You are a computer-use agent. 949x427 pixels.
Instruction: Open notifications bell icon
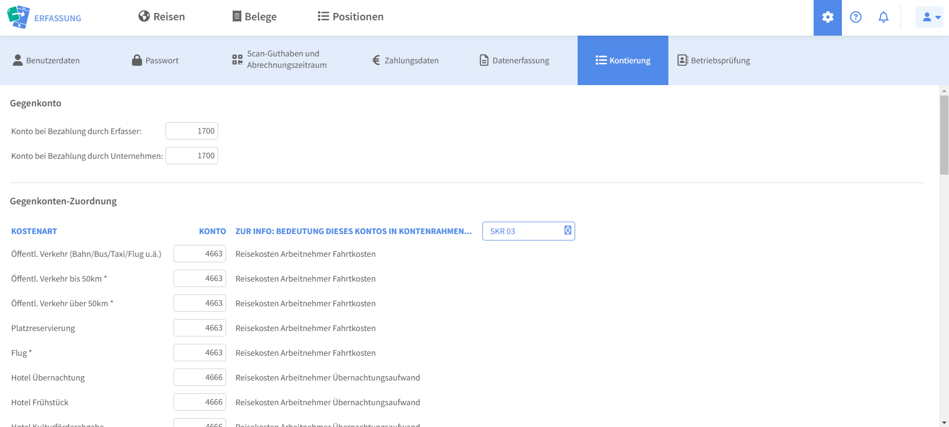(x=883, y=17)
